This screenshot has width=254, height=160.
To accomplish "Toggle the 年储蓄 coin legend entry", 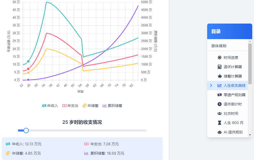I will [x=90, y=106].
